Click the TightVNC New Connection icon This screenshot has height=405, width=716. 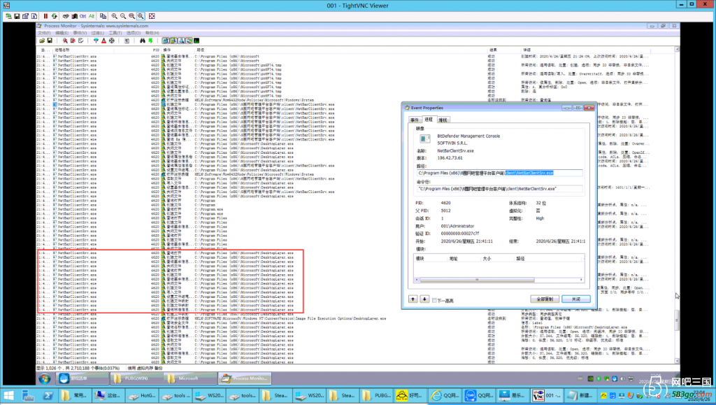pos(8,16)
